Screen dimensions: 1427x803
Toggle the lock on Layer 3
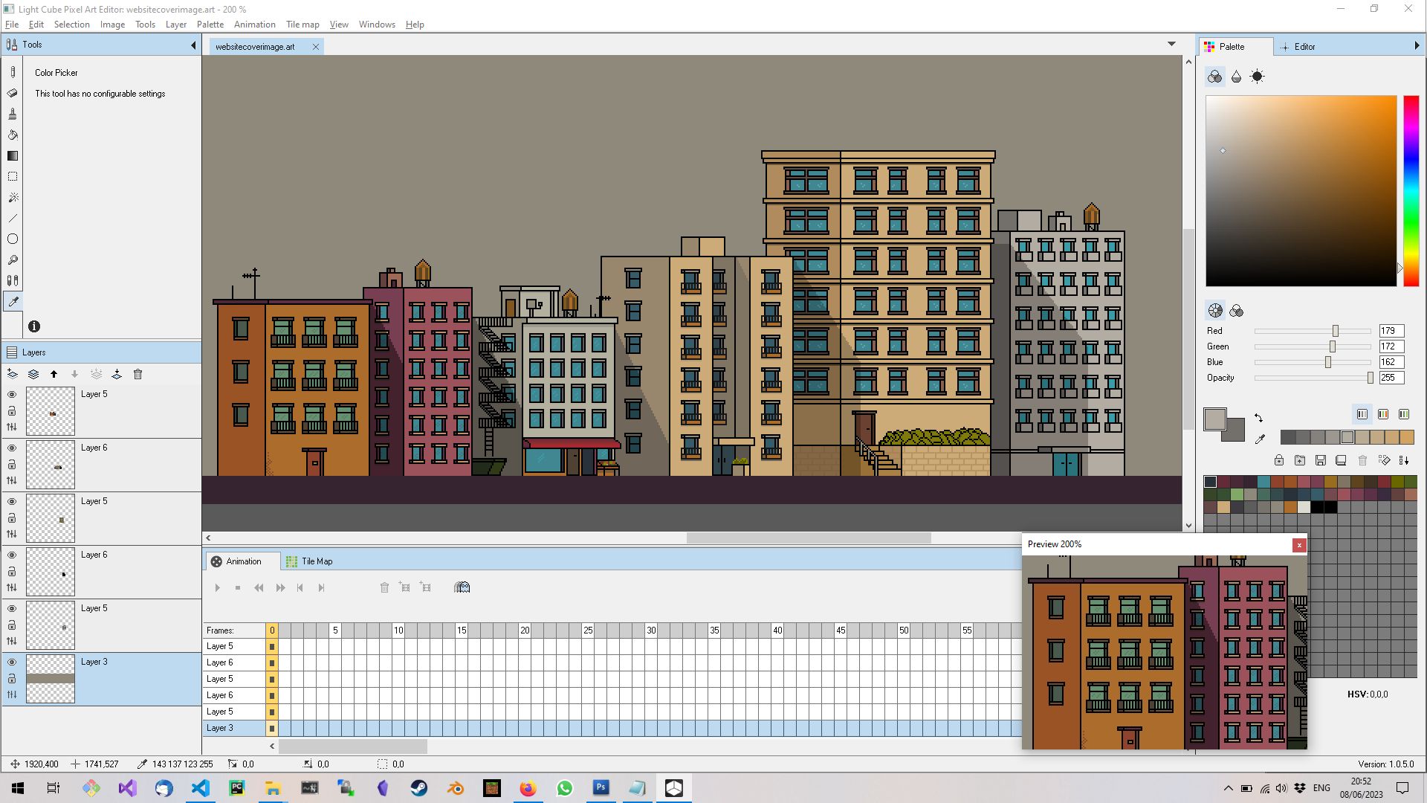coord(12,679)
